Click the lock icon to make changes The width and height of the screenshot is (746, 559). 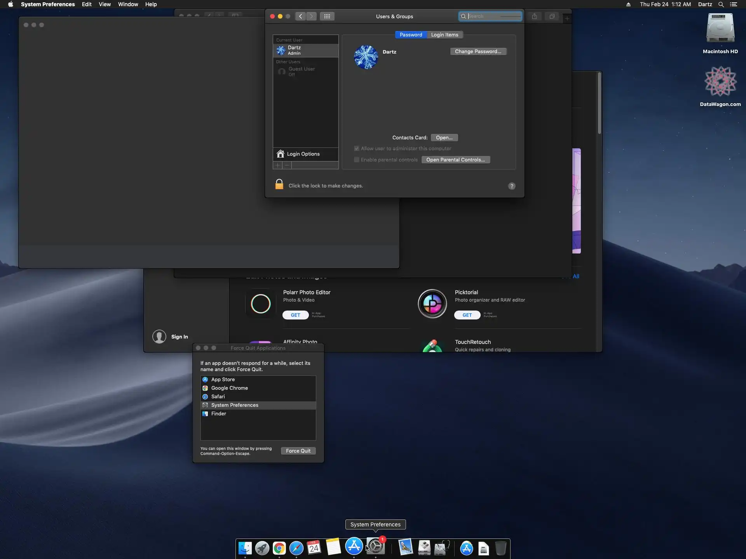(x=279, y=184)
